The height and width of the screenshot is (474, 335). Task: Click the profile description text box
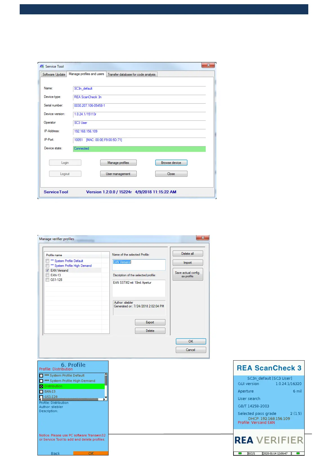(139, 288)
